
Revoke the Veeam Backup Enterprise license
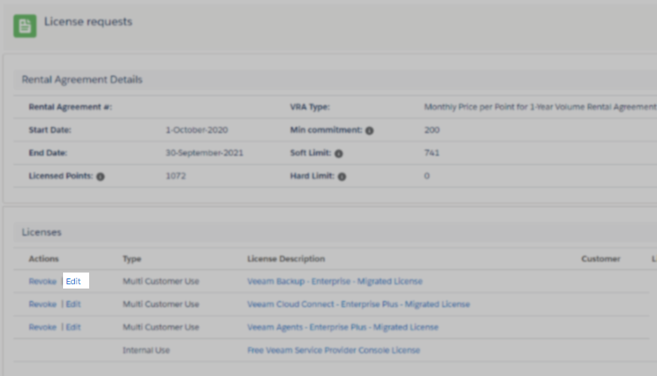coord(42,281)
